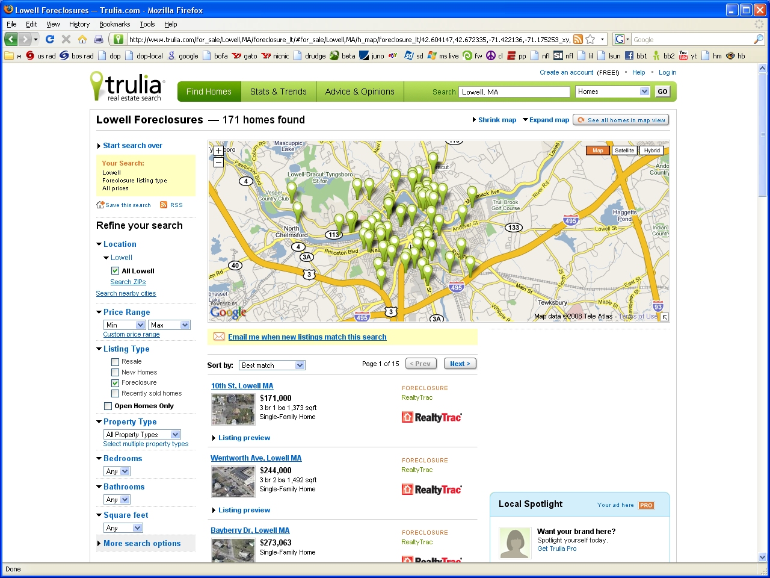Open the Wentworth Ave, Lowell MA listing

pos(256,458)
